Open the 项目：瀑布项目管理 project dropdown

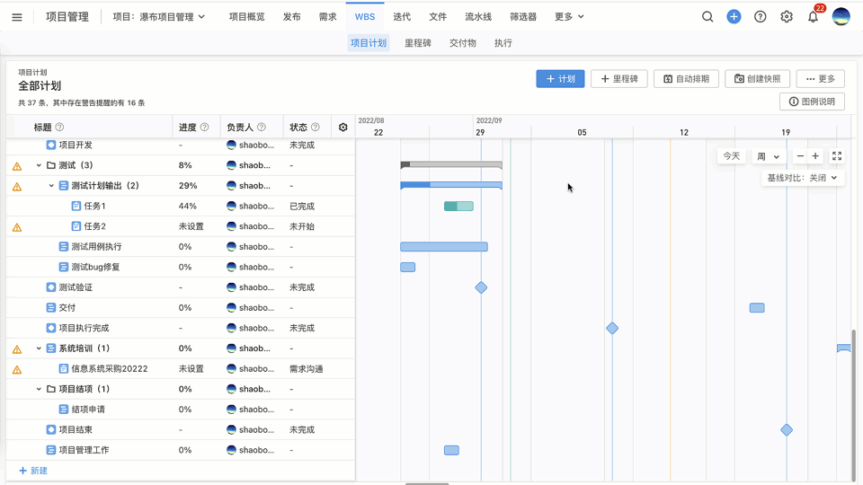tap(159, 16)
